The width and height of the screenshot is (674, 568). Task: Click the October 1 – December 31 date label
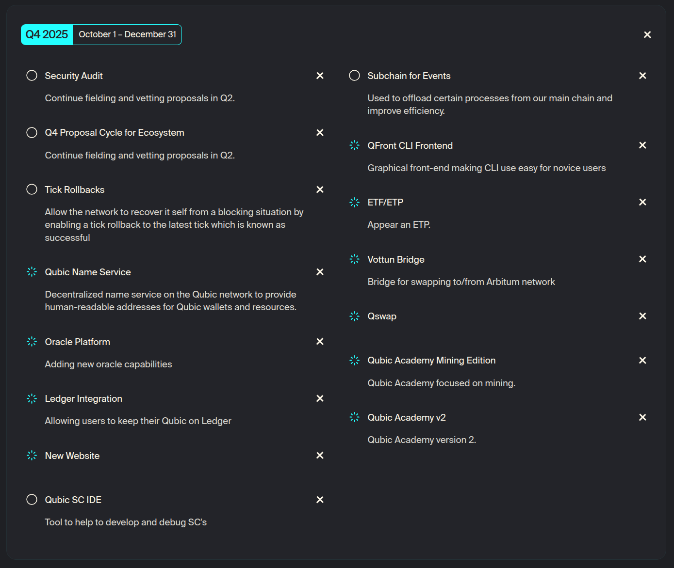point(127,34)
